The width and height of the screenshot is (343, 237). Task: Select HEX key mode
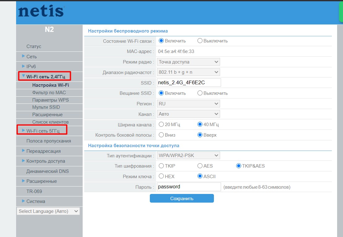pos(161,176)
